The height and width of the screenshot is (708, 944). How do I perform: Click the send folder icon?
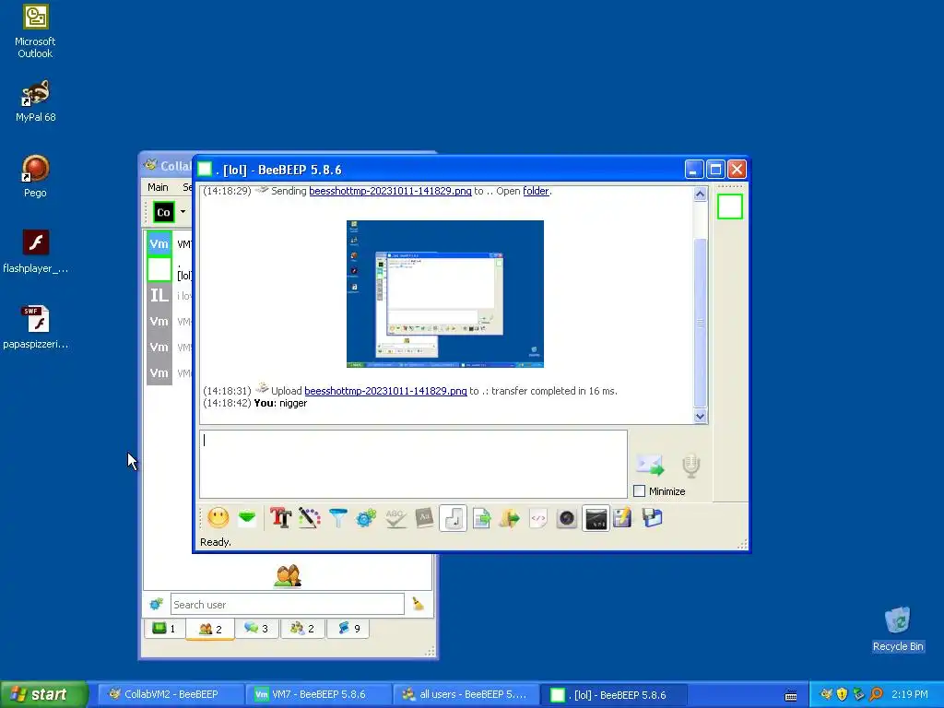tap(510, 518)
